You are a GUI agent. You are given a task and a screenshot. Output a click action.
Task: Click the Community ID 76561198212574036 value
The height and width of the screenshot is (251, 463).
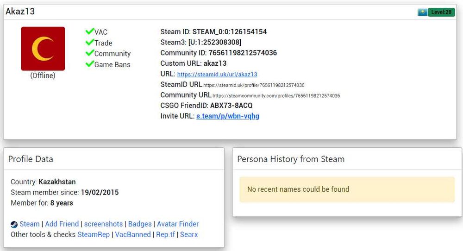pyautogui.click(x=243, y=53)
